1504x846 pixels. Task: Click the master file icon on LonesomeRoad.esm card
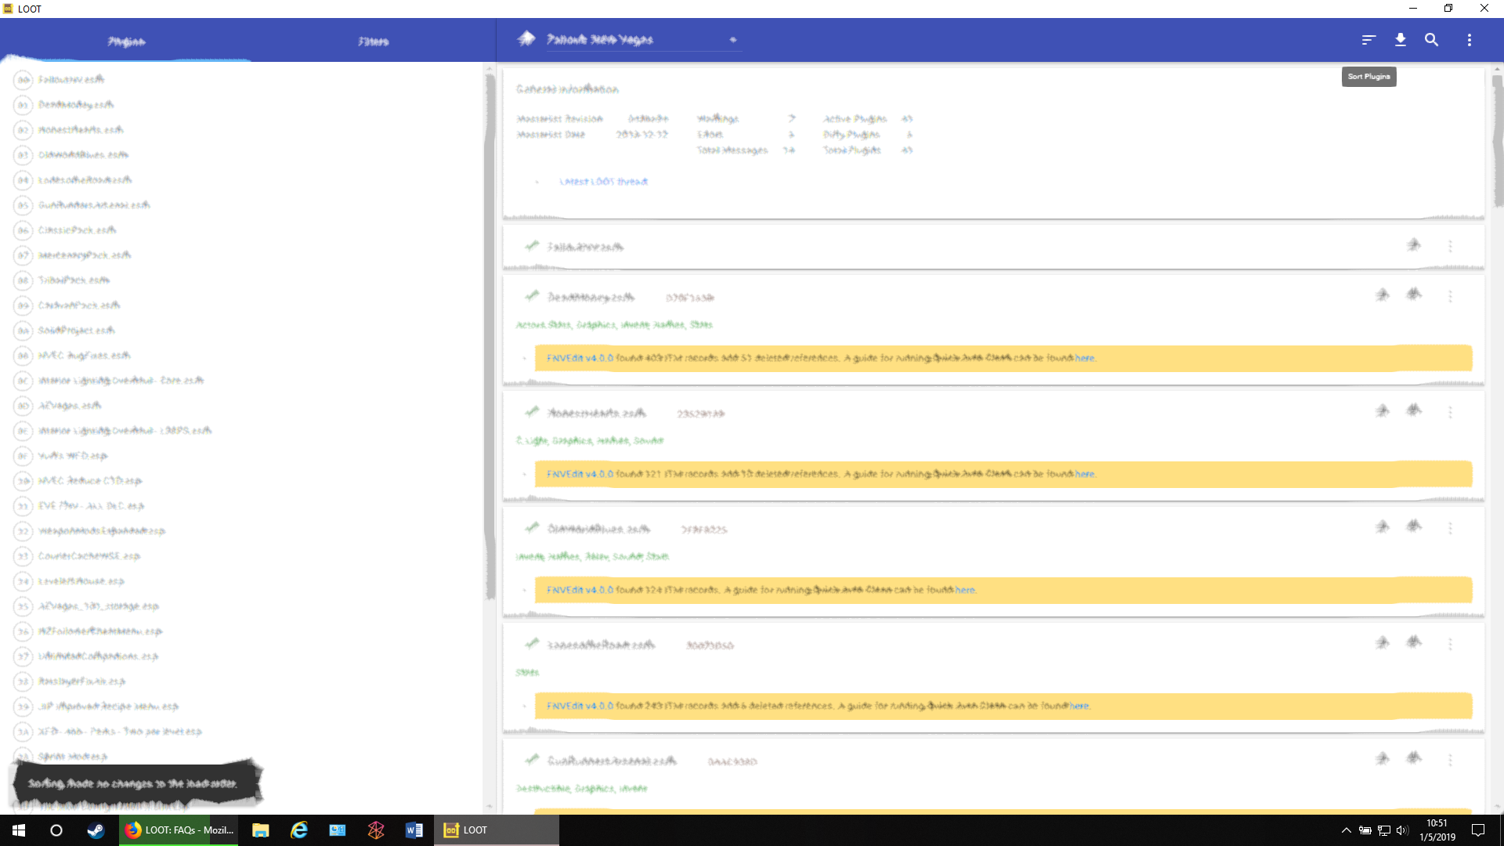click(x=1383, y=643)
